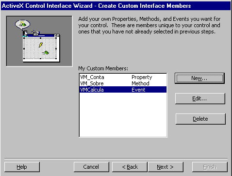Select the VM_Conta property row
The height and width of the screenshot is (176, 232).
123,77
